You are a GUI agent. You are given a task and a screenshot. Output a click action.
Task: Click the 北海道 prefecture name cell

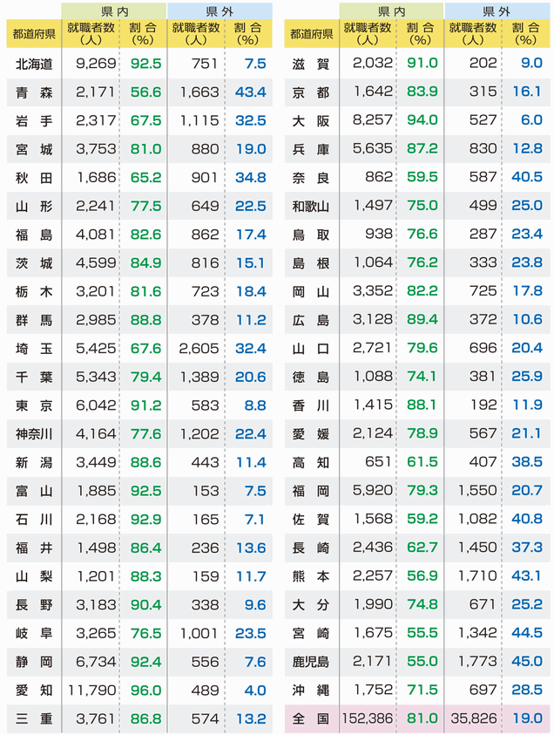pos(34,64)
